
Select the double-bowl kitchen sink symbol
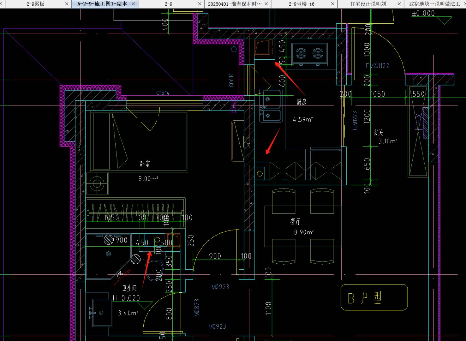click(271, 105)
